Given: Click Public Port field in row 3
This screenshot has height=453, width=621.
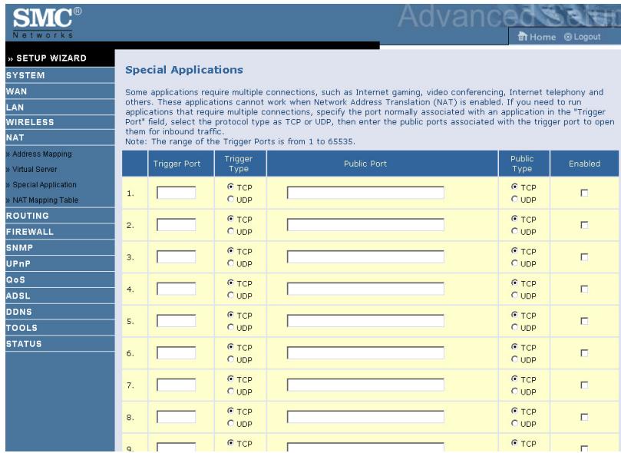Looking at the screenshot, I should pos(365,257).
